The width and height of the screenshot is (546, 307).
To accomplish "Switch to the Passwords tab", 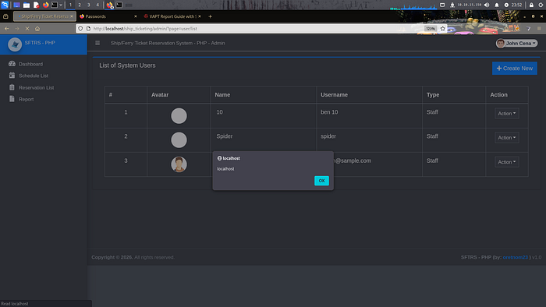I will (x=108, y=16).
